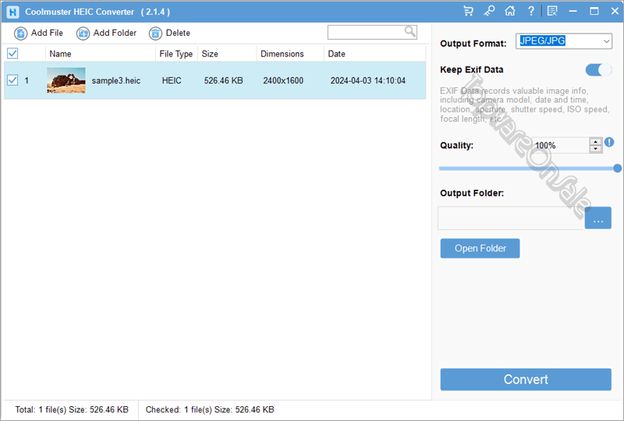Click the HEIC file type cell

(172, 80)
